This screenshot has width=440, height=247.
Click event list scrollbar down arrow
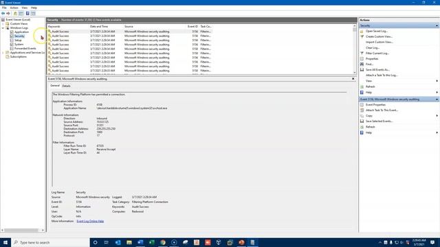pyautogui.click(x=355, y=73)
